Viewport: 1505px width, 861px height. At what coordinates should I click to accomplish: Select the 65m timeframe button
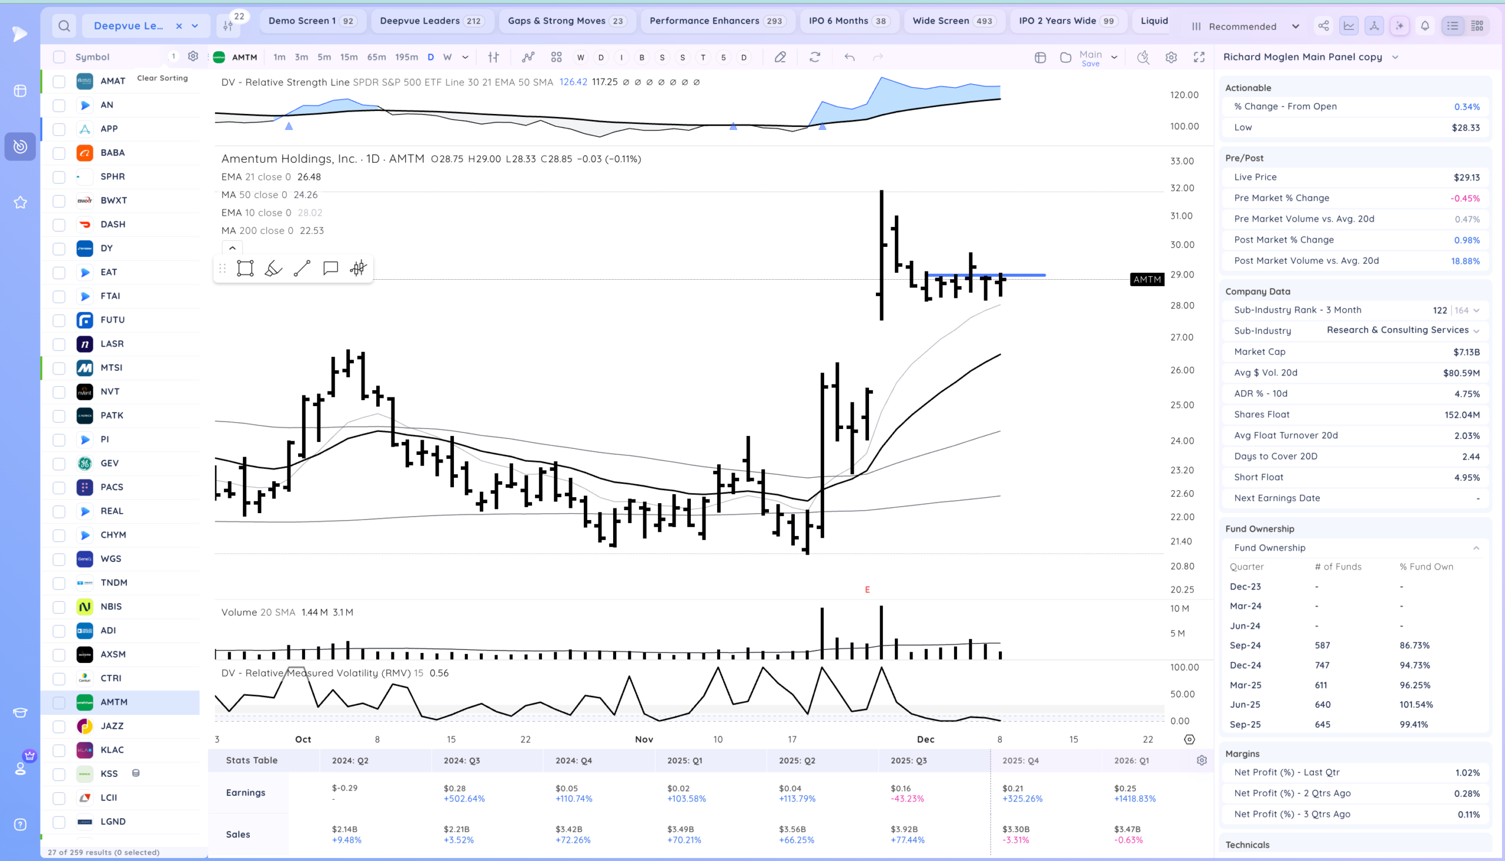[x=376, y=58]
